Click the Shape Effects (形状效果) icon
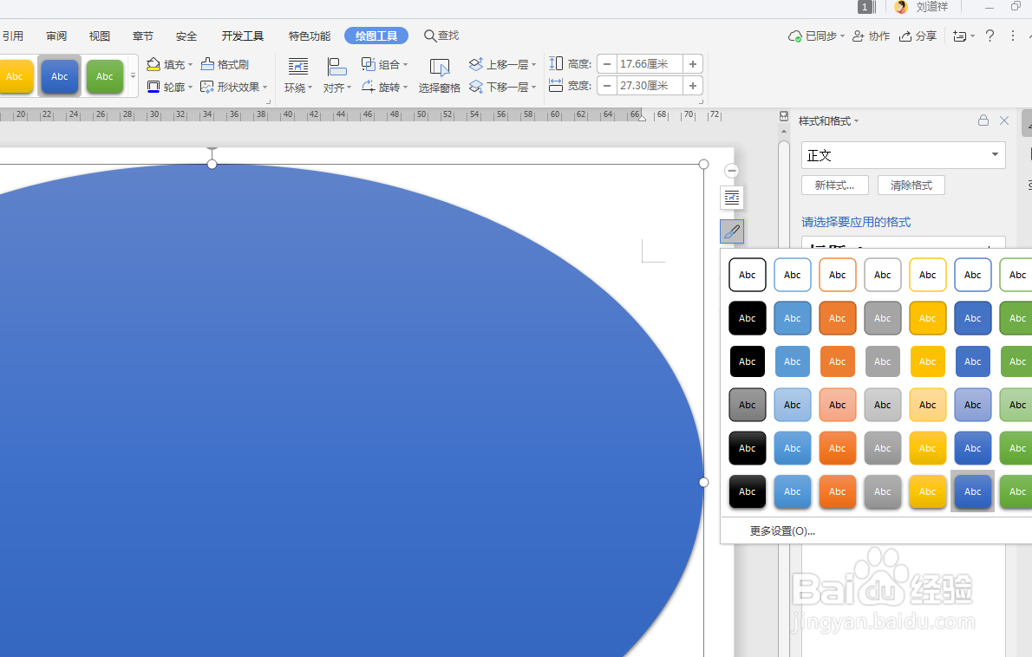 [x=207, y=87]
